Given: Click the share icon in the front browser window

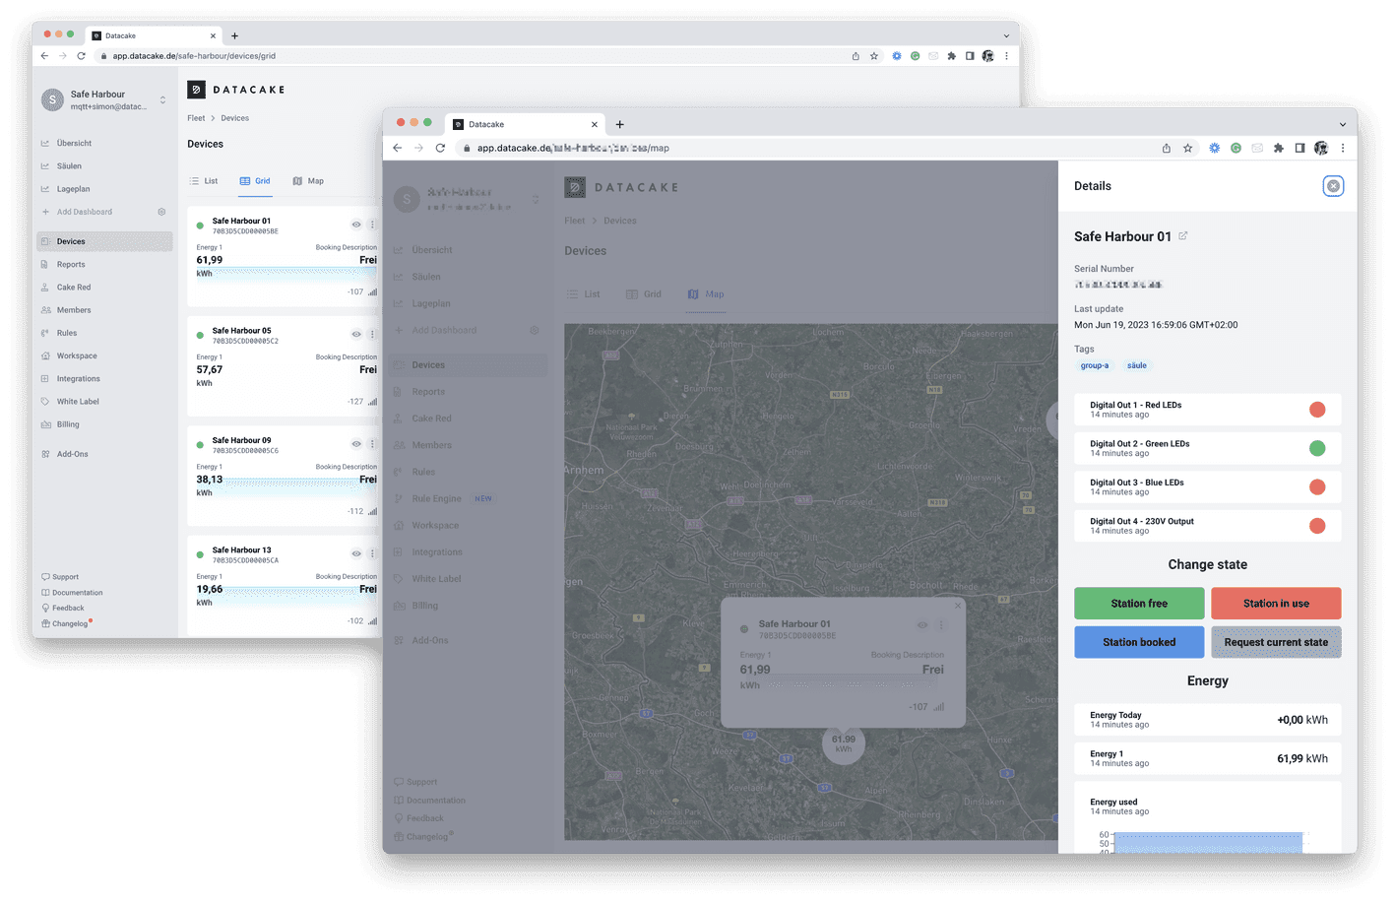Looking at the screenshot, I should (x=1167, y=149).
